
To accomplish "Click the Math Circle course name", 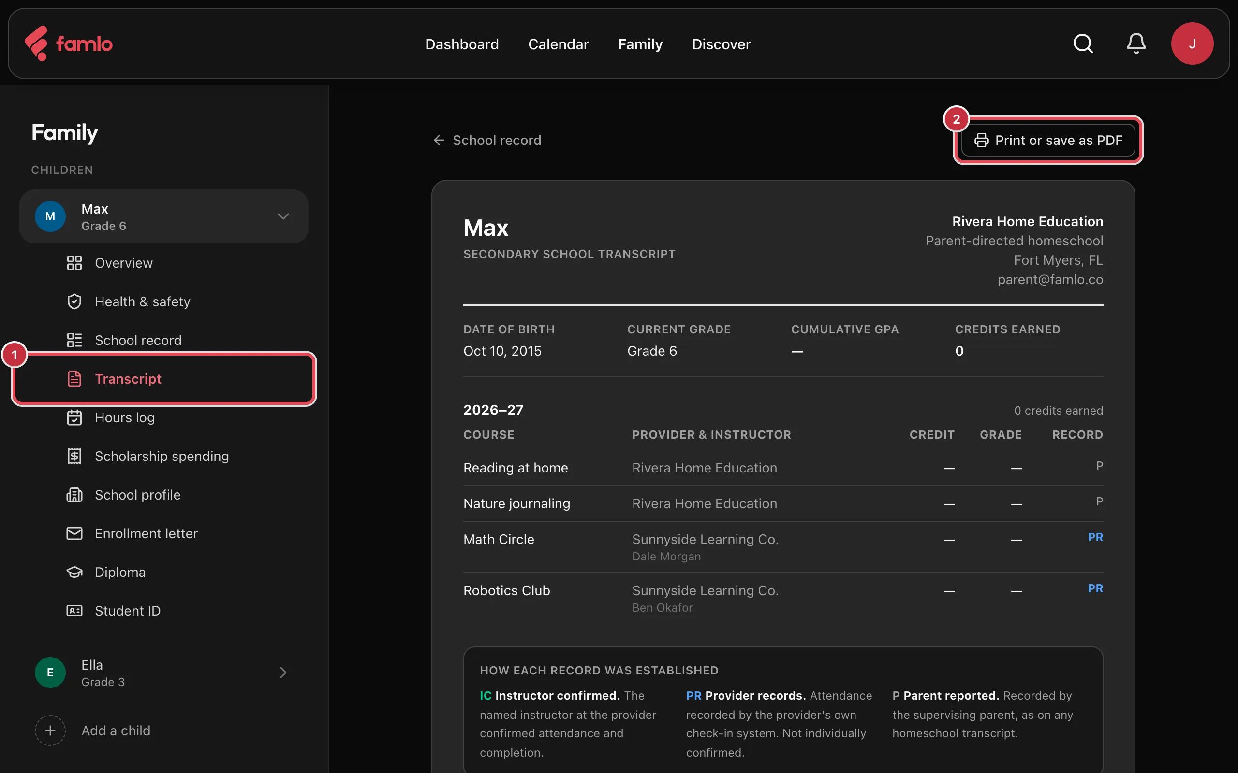I will click(498, 539).
